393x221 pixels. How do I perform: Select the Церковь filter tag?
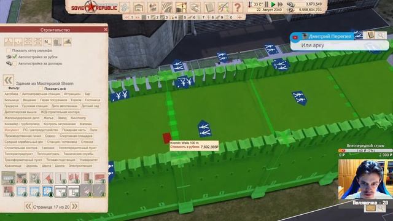[x=31, y=166]
